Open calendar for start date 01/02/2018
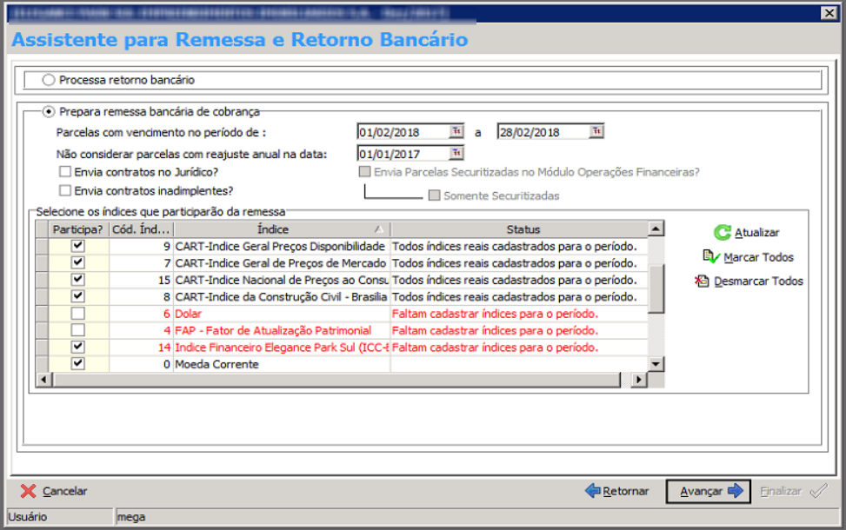 [x=456, y=132]
